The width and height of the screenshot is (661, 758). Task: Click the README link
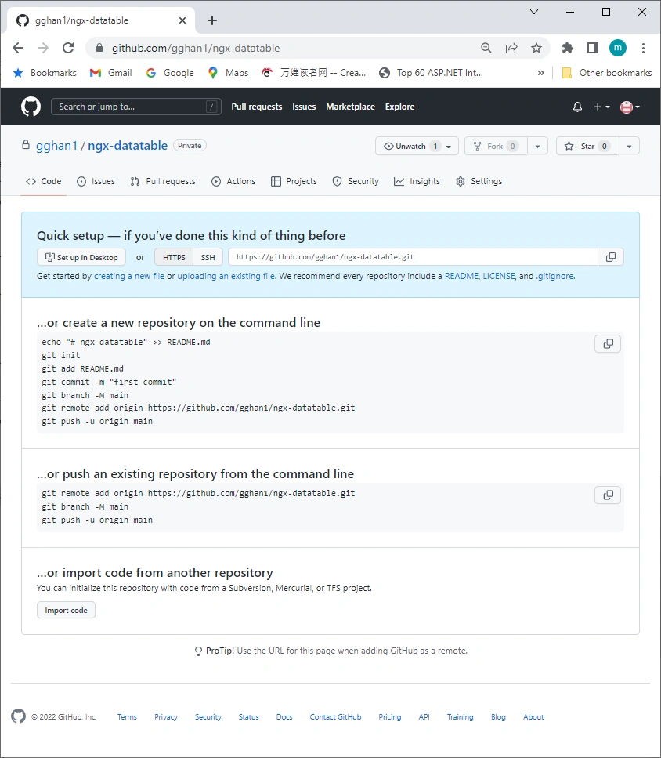(461, 276)
